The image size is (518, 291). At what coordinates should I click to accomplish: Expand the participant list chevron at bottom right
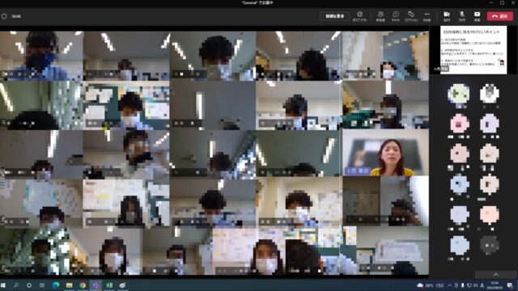(x=496, y=275)
